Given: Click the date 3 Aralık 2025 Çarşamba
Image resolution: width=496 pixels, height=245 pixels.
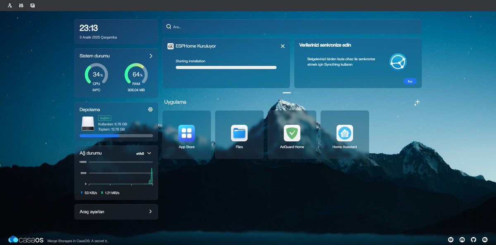Looking at the screenshot, I should 98,37.
